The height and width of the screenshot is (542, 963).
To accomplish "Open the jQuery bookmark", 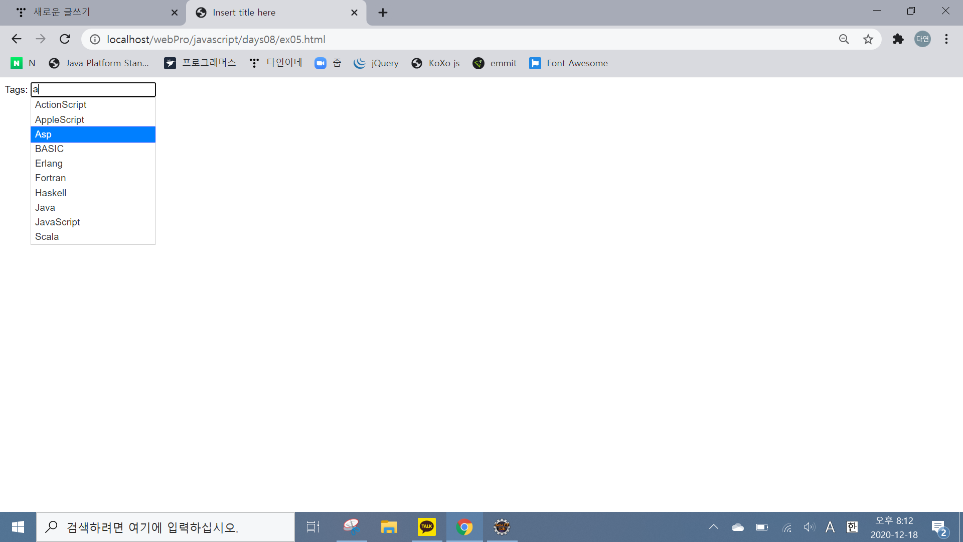I will pyautogui.click(x=376, y=63).
